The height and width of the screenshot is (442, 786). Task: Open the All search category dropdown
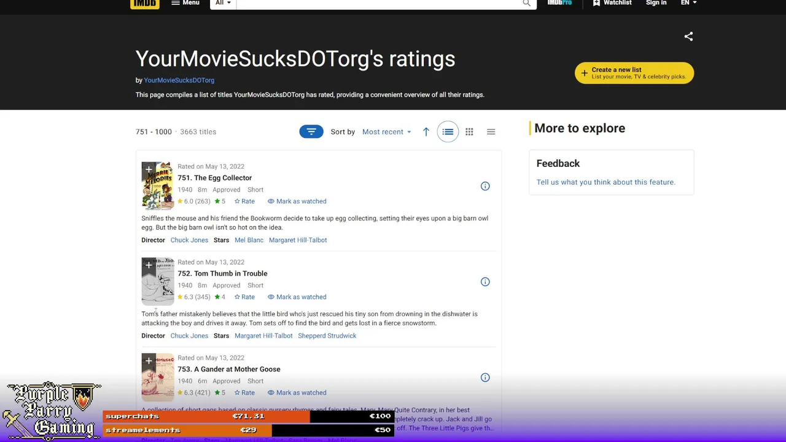point(222,3)
